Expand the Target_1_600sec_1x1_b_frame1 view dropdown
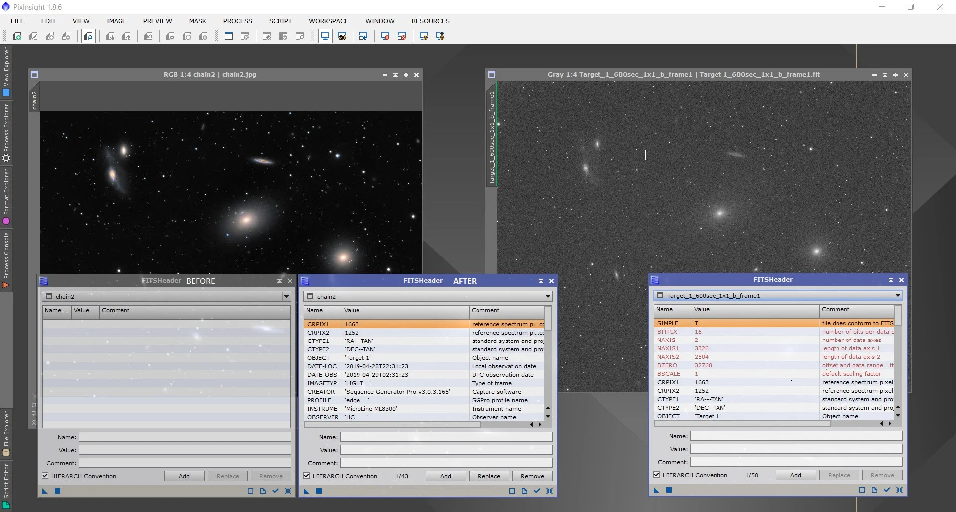 pyautogui.click(x=898, y=296)
